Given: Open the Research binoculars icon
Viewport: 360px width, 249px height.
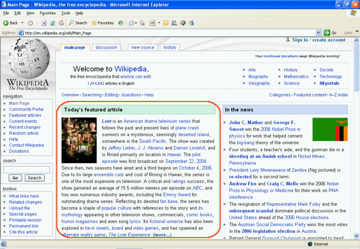Looking at the screenshot, I should 174,23.
